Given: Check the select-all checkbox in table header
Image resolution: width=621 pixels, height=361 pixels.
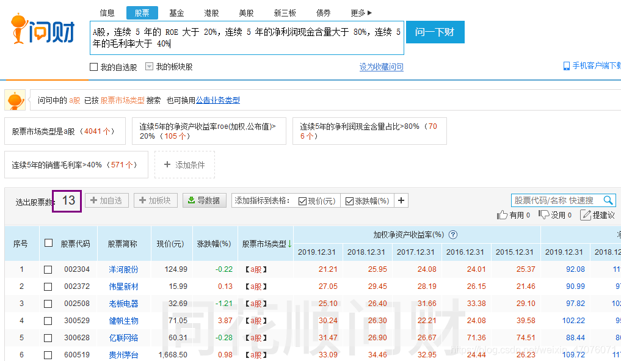Looking at the screenshot, I should click(x=48, y=243).
